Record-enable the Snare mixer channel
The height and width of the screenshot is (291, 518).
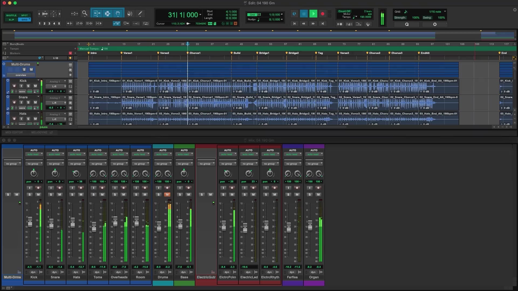[60, 188]
